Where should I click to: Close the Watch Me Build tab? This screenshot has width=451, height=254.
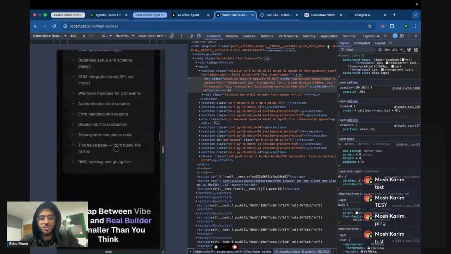[252, 15]
